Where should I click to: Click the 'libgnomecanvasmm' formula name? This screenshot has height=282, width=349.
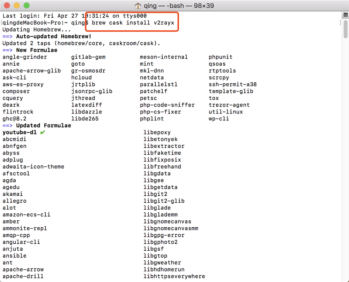[x=171, y=228]
